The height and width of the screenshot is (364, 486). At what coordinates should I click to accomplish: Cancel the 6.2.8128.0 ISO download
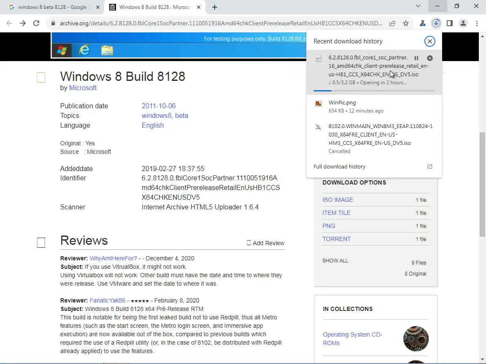(429, 58)
